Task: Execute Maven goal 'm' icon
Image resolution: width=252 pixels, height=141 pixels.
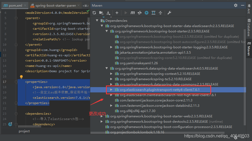Action: click(x=133, y=13)
